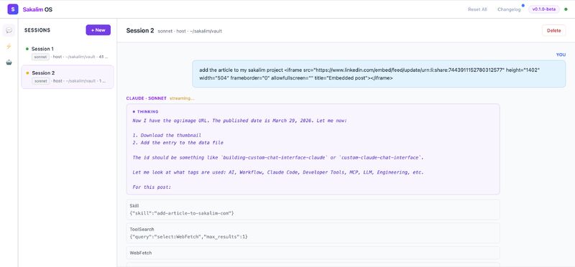Image resolution: width=575 pixels, height=267 pixels.
Task: Open the lightning bolt sidebar icon
Action: [9, 46]
